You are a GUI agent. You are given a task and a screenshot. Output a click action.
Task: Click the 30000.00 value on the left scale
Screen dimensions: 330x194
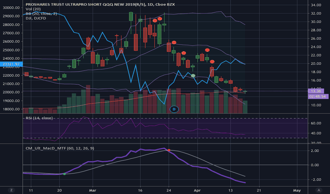11,8
